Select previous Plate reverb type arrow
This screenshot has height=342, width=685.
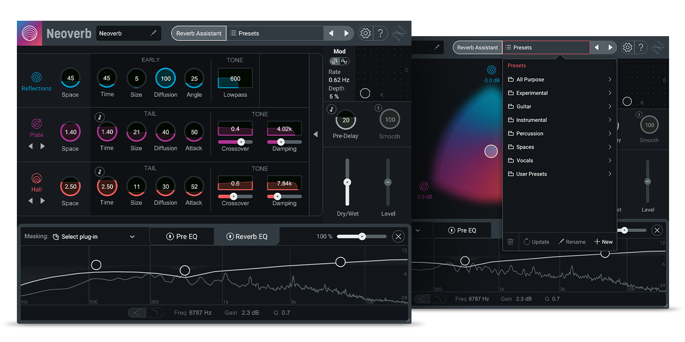(31, 146)
